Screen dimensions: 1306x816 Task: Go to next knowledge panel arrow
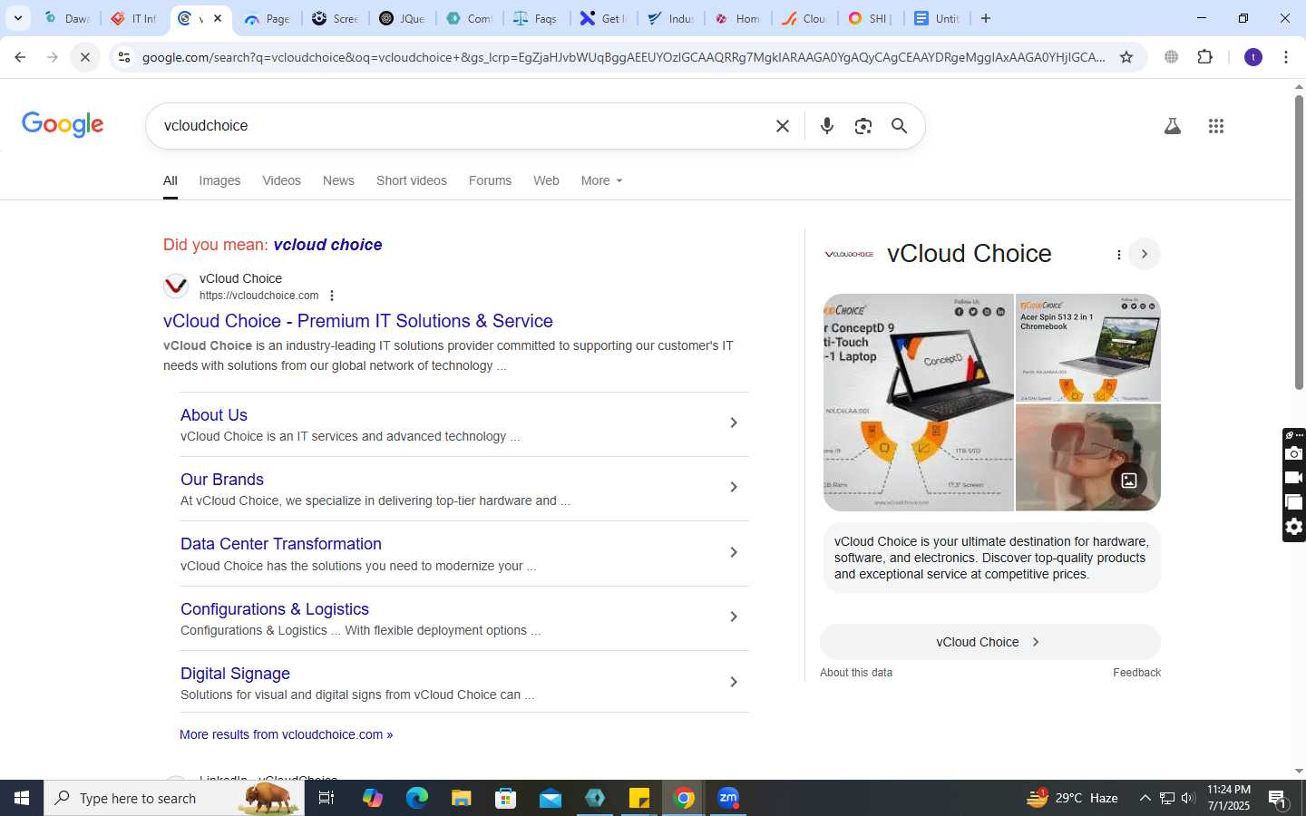pos(1145,254)
